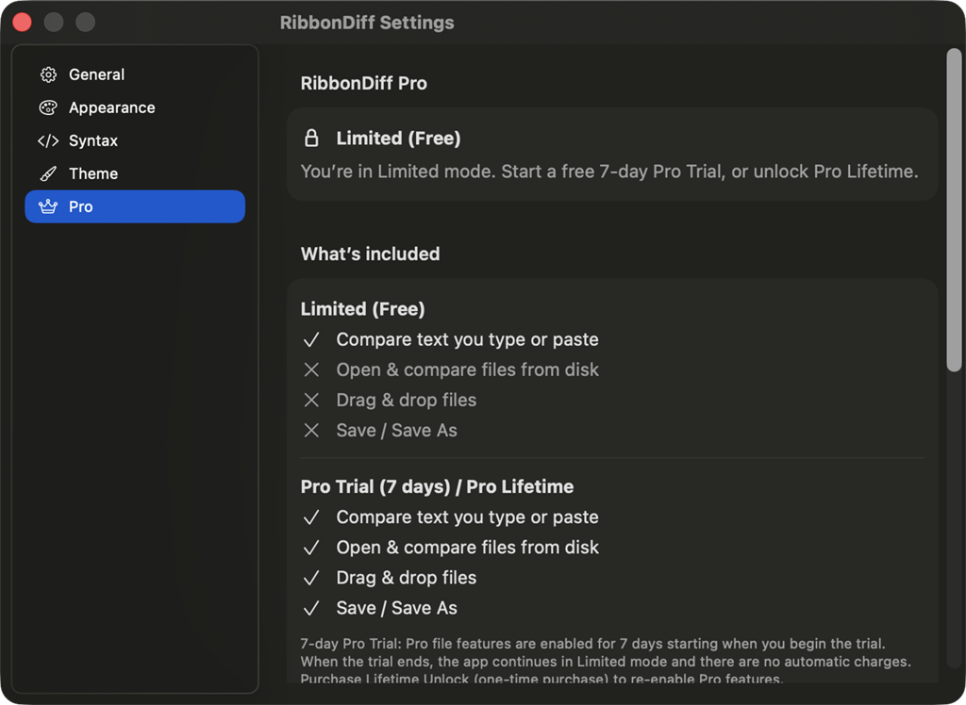Click the padlock icon on Limited (Free) banner
The height and width of the screenshot is (705, 966).
pos(311,138)
